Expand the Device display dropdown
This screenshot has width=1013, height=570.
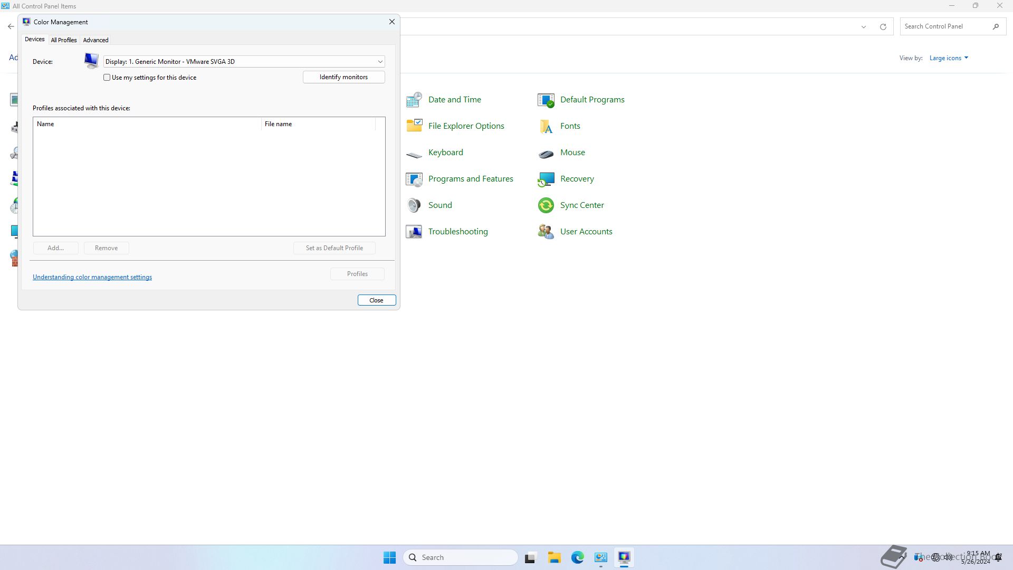pyautogui.click(x=379, y=62)
